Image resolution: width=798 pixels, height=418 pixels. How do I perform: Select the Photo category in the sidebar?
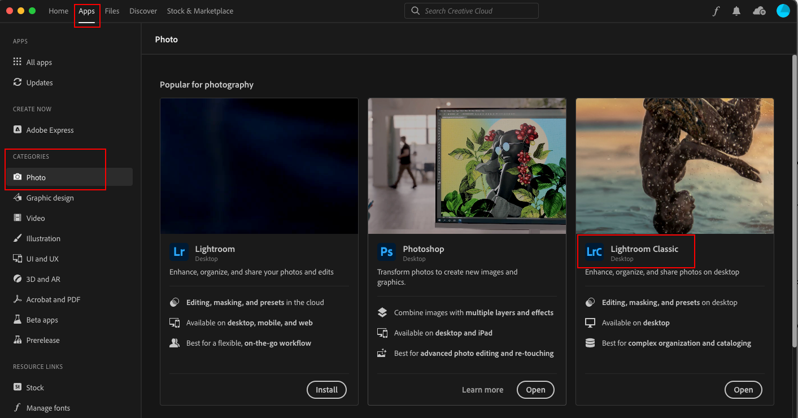(35, 177)
